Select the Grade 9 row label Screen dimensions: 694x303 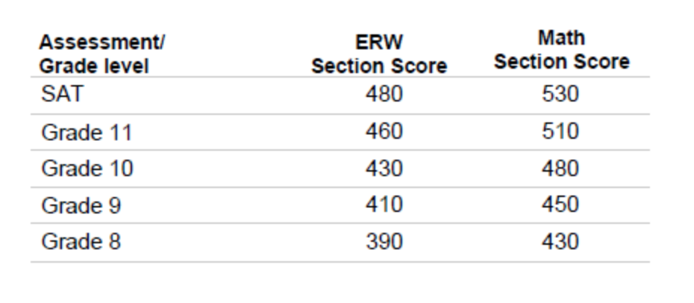81,205
